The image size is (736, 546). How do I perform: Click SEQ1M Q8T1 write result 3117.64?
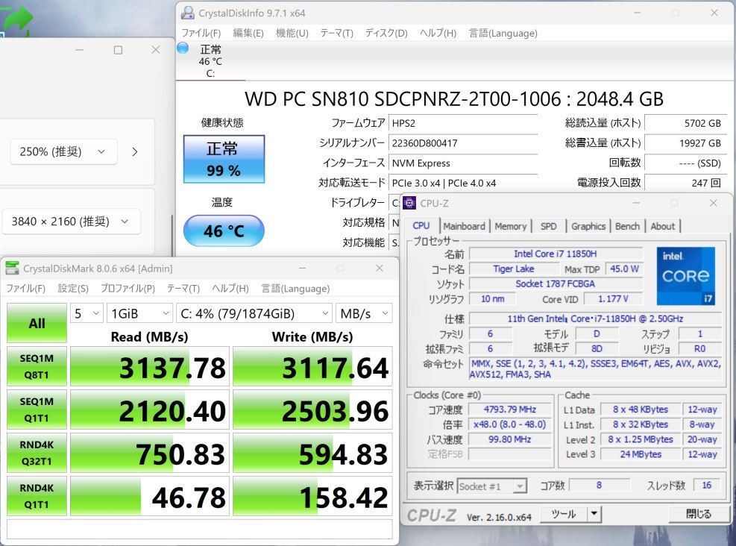click(x=312, y=367)
